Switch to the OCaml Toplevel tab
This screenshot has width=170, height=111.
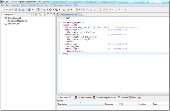(x=84, y=97)
